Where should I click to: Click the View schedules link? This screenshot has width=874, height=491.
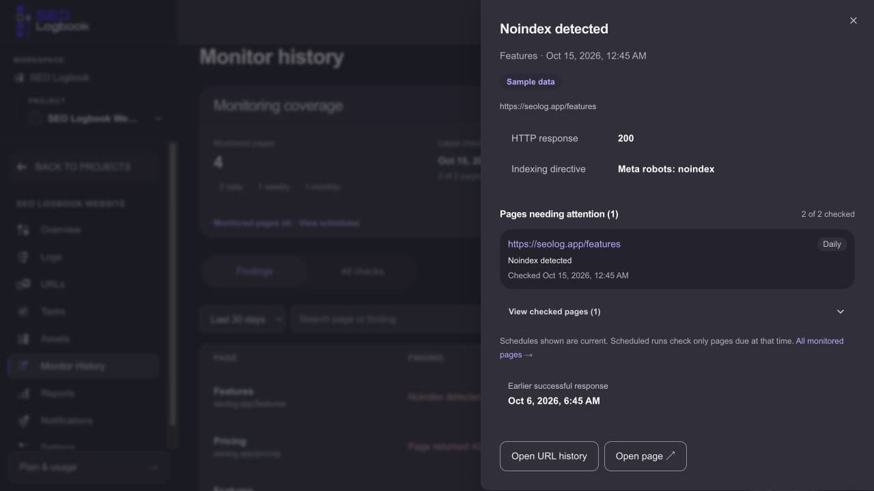[x=329, y=223]
